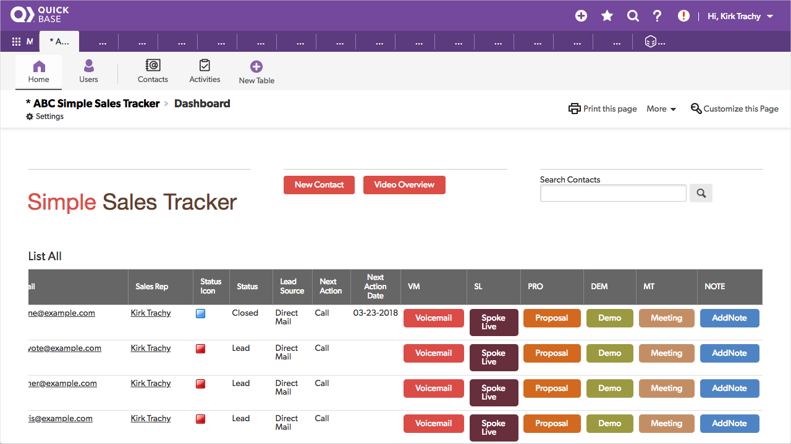Expand the More dropdown
Viewport: 791px width, 444px height.
coord(661,109)
